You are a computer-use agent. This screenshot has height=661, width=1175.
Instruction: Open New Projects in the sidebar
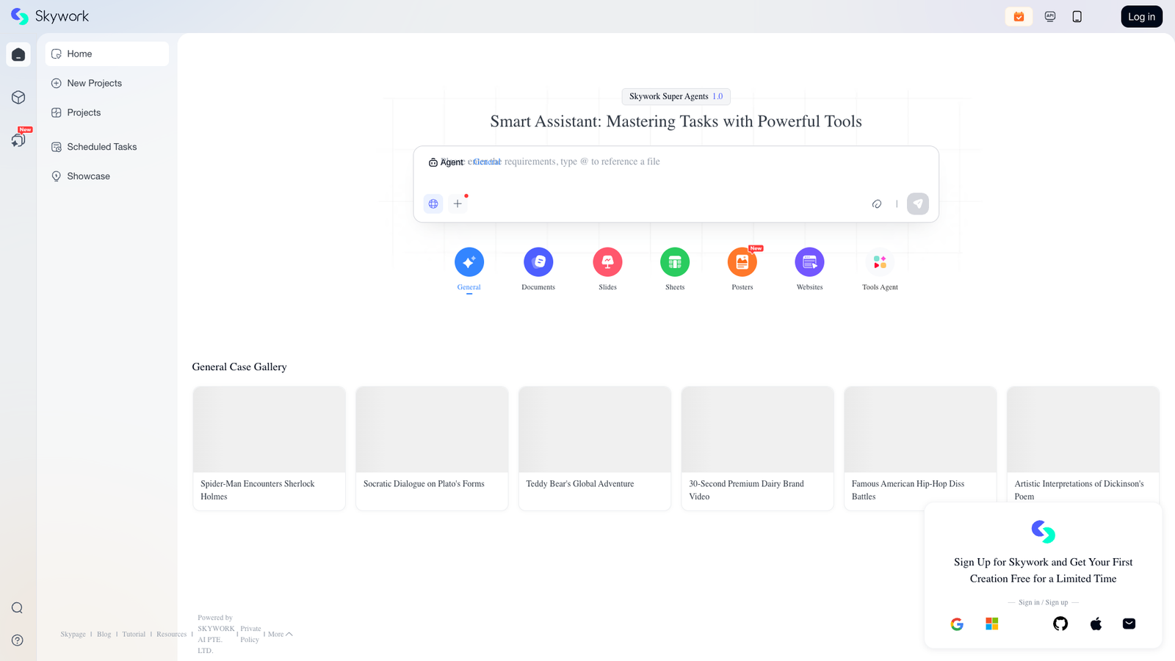[107, 83]
